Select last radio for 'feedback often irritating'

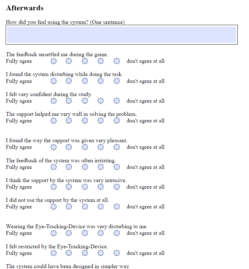click(117, 167)
